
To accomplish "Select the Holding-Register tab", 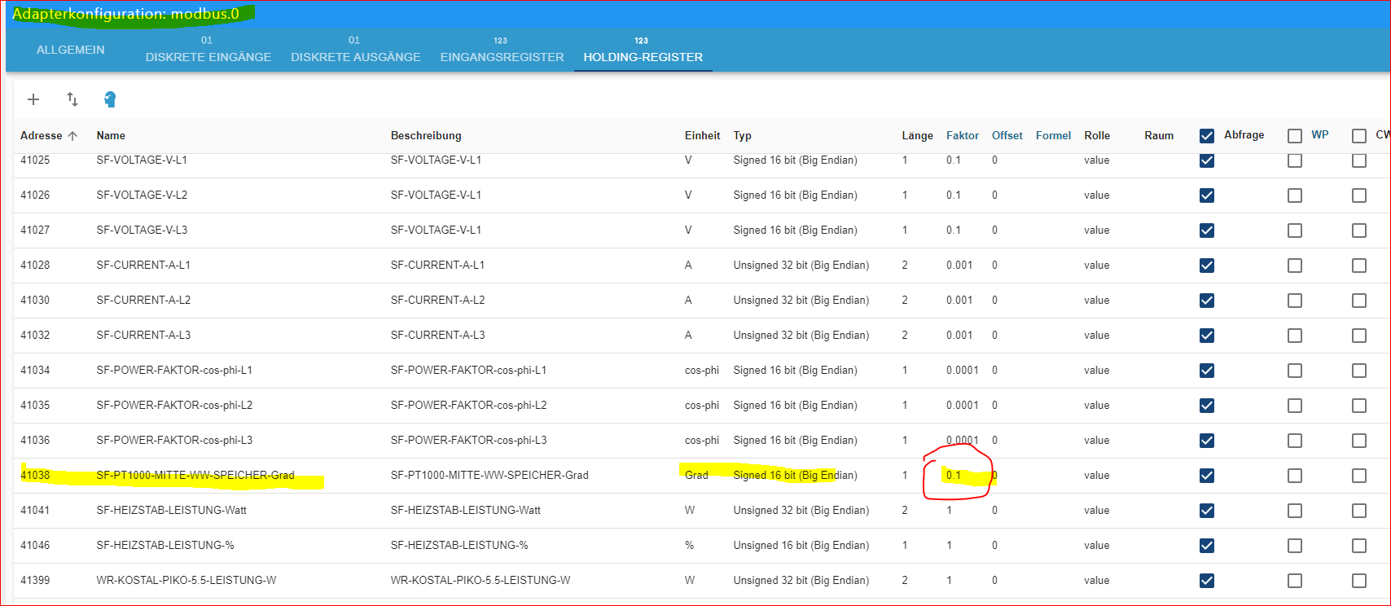I will [643, 50].
